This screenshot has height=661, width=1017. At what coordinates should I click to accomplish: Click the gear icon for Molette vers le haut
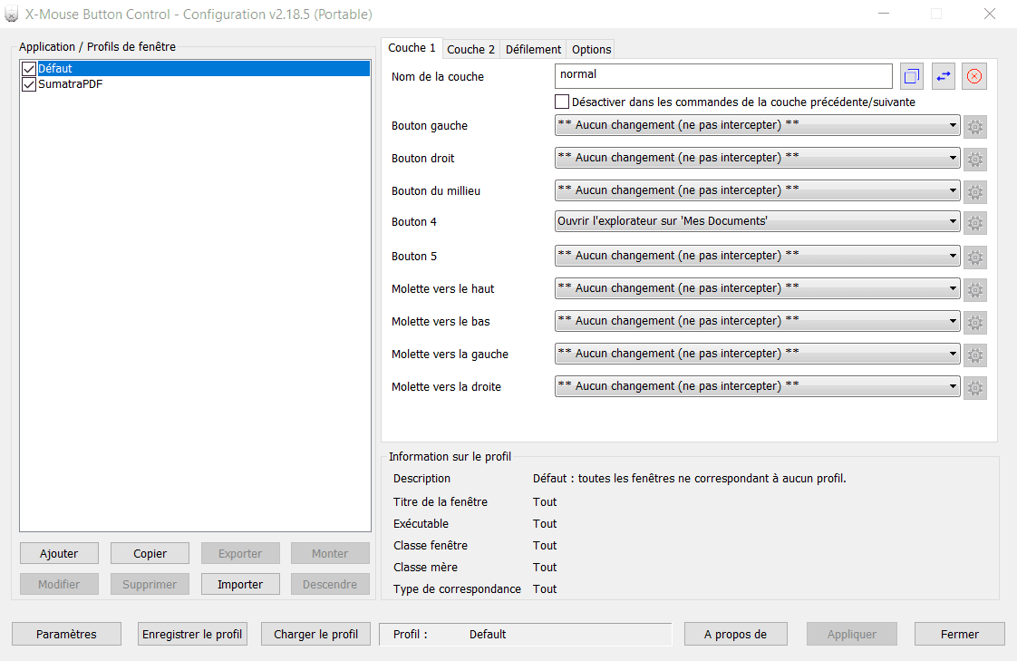(975, 290)
